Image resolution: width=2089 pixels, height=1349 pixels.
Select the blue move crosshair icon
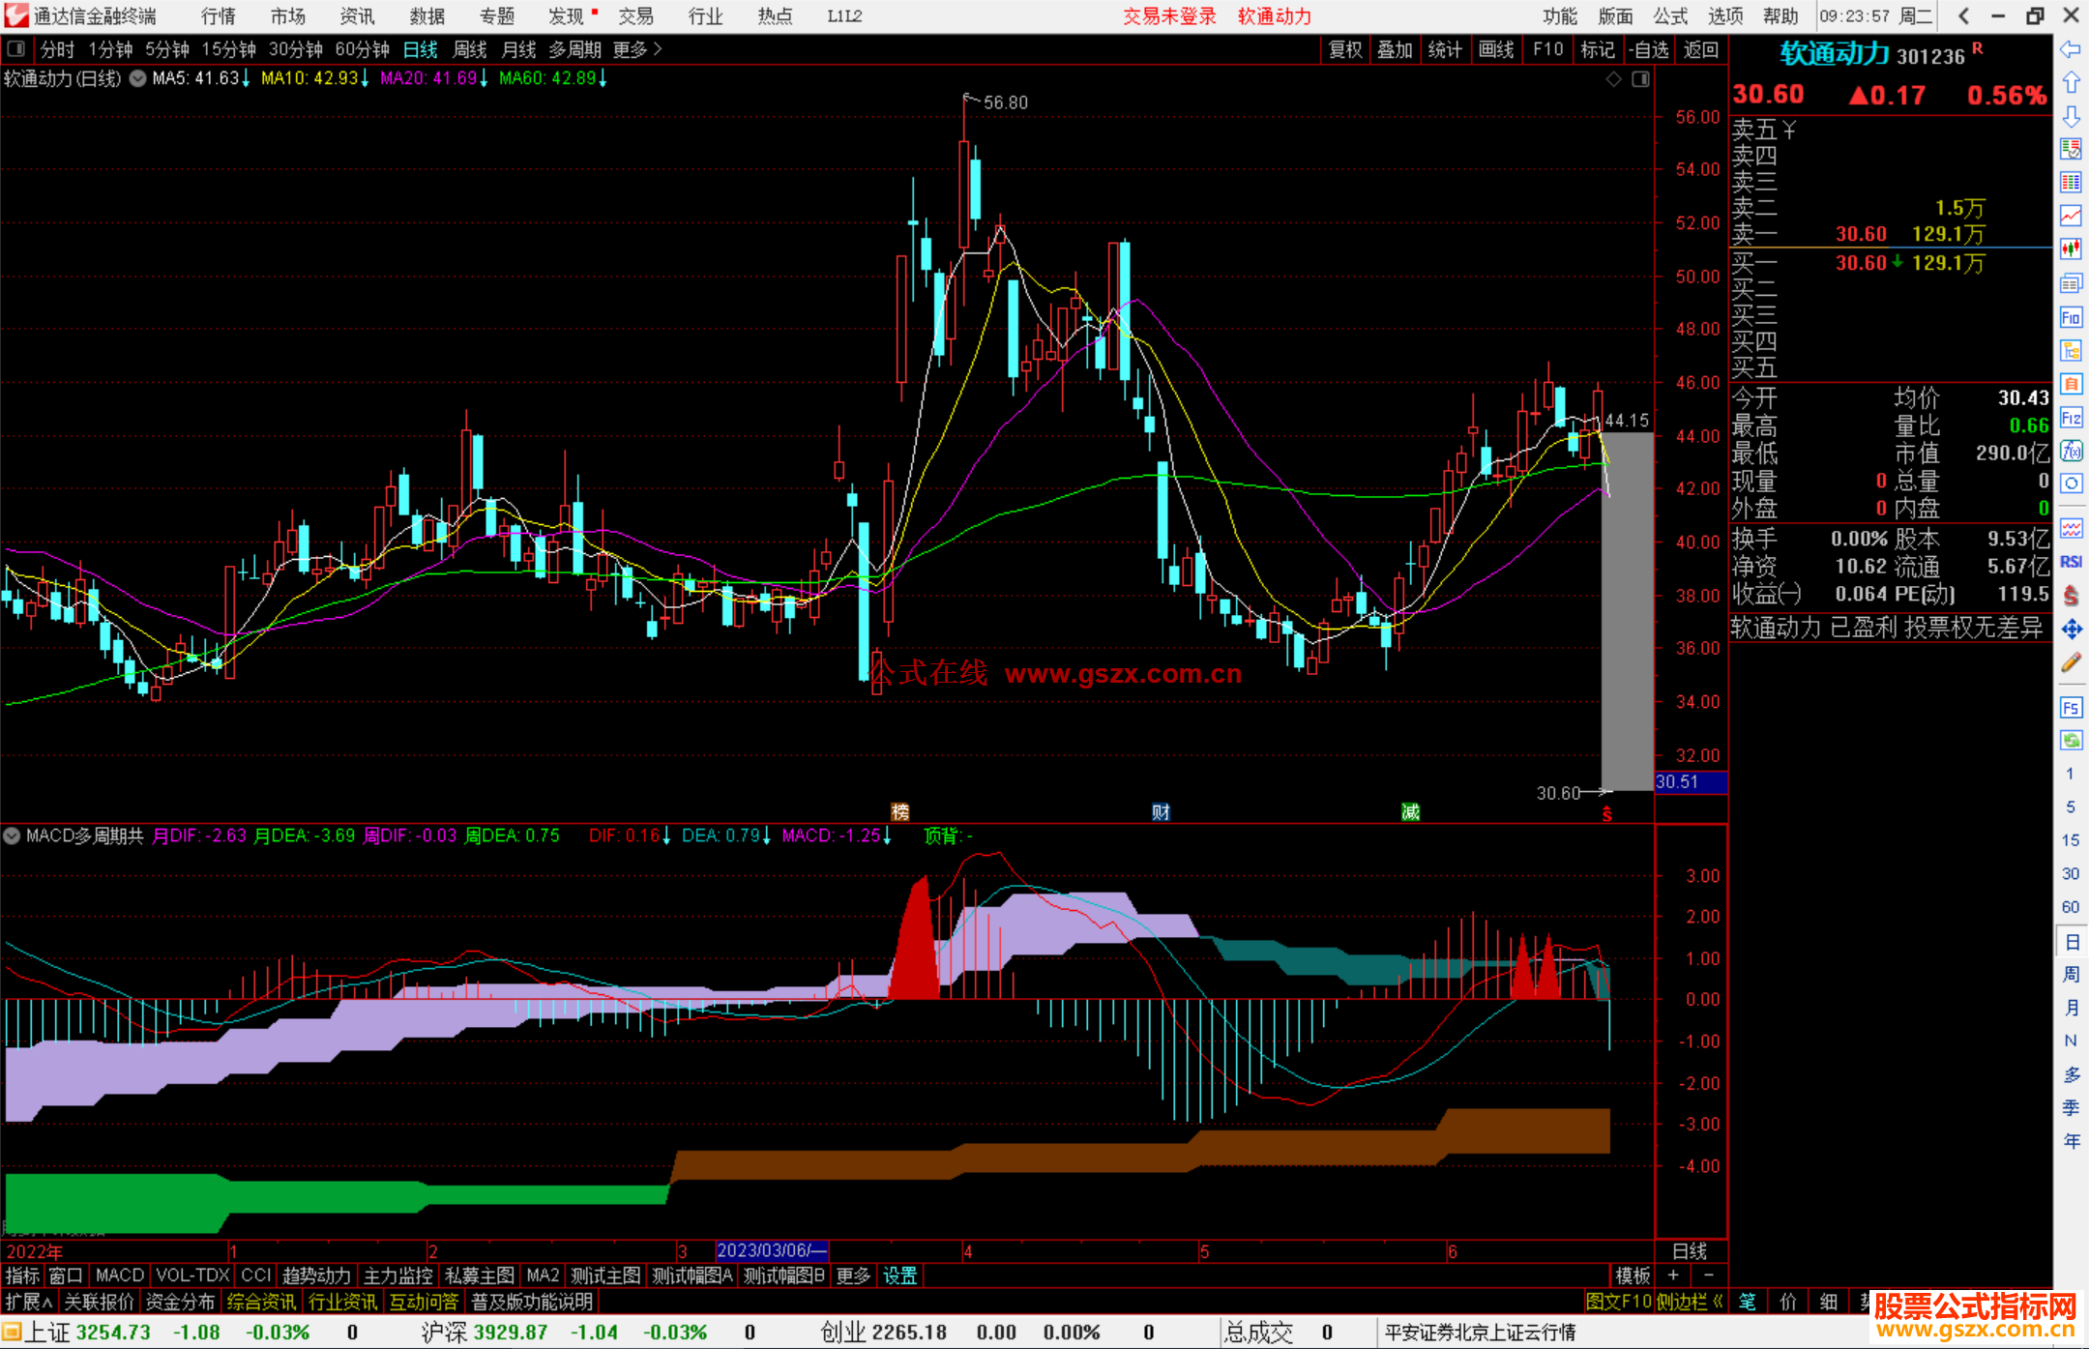tap(2070, 630)
